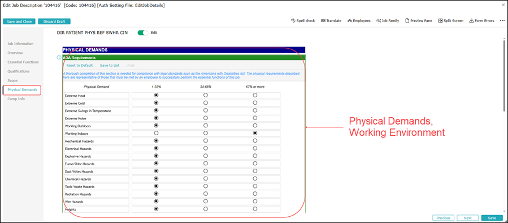Select 34-66% for Mechanical Hazards
508x223 pixels.
tap(205, 141)
